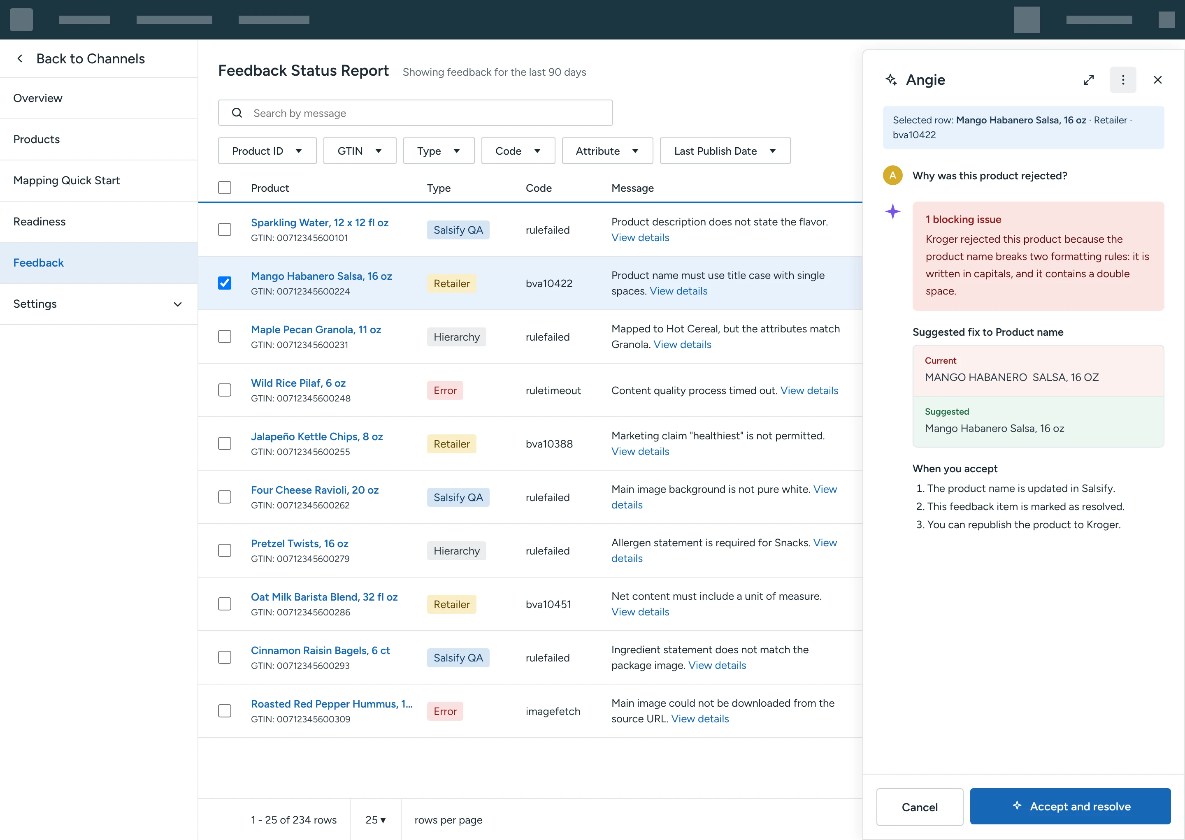Click Accept and resolve button
Image resolution: width=1185 pixels, height=840 pixels.
1070,806
